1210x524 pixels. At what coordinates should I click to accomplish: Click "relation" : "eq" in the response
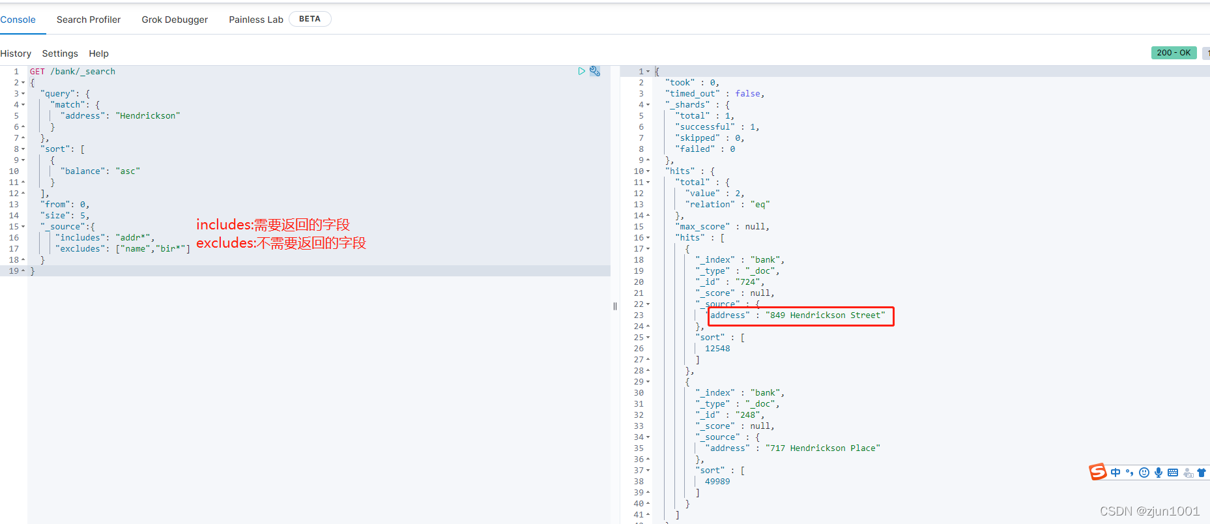point(728,205)
